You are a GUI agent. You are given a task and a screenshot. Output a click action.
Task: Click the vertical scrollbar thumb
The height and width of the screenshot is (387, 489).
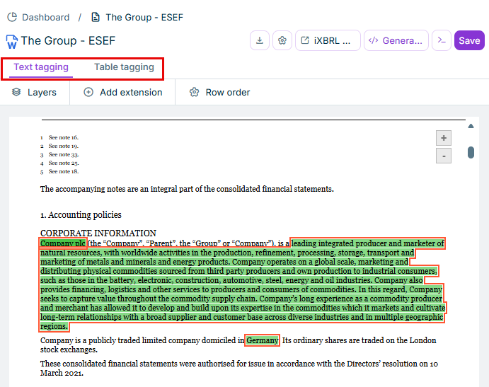click(471, 153)
